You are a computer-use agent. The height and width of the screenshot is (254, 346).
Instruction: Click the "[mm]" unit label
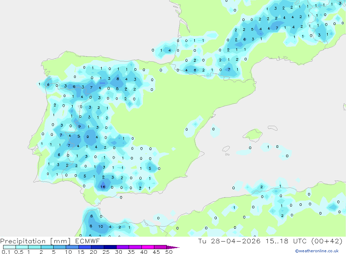(x=61, y=241)
